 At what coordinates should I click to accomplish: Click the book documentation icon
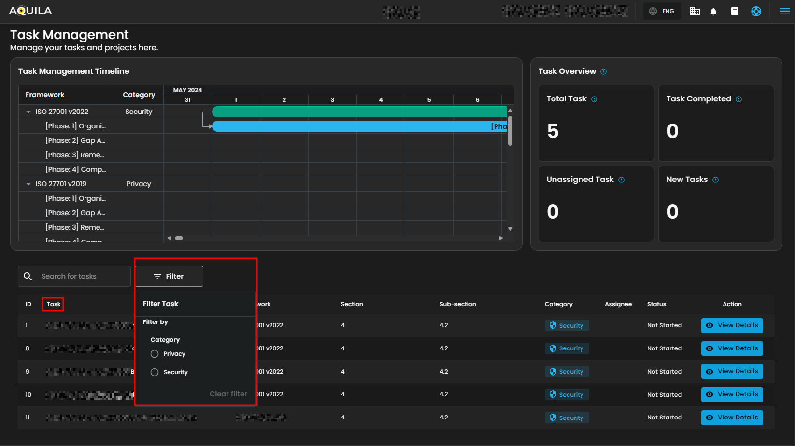tap(734, 11)
